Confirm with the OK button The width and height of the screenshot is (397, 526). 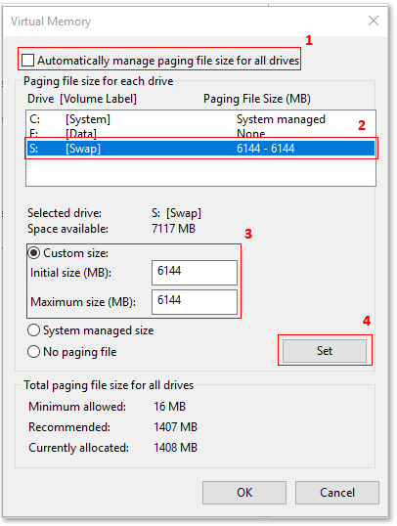point(244,493)
